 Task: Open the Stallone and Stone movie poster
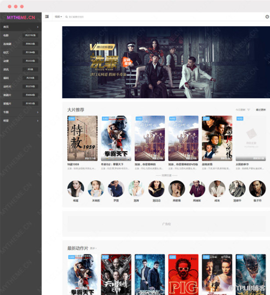point(217,275)
